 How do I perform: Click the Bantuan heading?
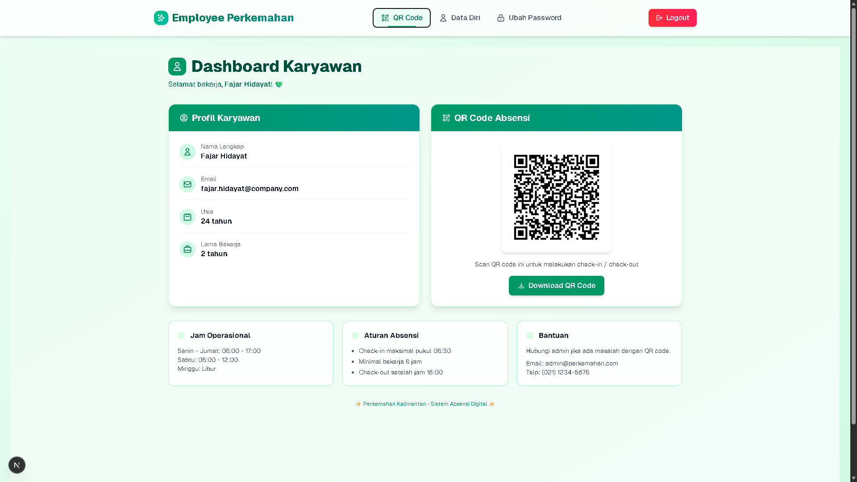[553, 336]
